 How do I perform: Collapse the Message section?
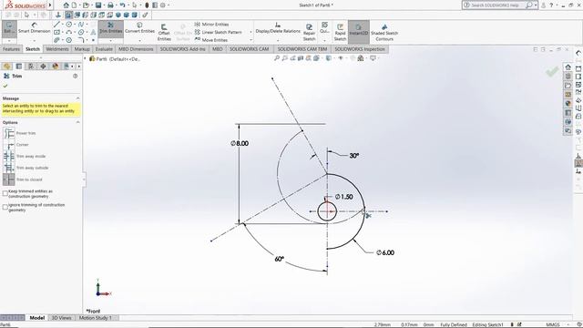77,98
